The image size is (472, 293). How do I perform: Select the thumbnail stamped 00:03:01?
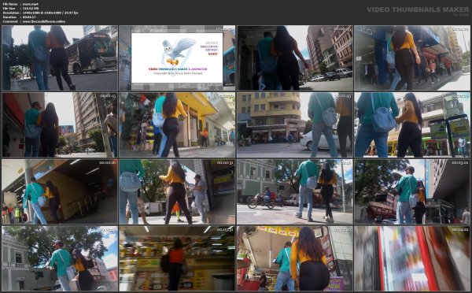point(412,191)
